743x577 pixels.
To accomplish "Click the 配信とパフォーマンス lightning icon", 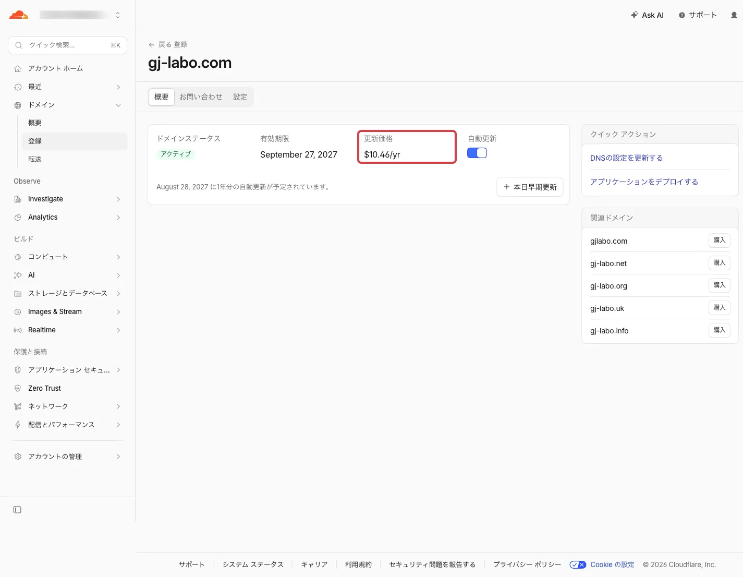I will 18,425.
